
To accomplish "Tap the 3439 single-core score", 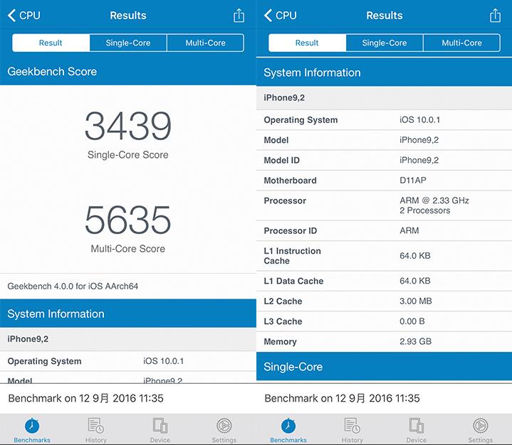I will (x=128, y=126).
